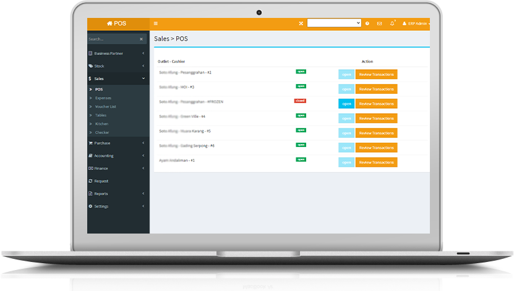Select Voucher List in the Sales submenu
This screenshot has height=291, width=514.
105,106
